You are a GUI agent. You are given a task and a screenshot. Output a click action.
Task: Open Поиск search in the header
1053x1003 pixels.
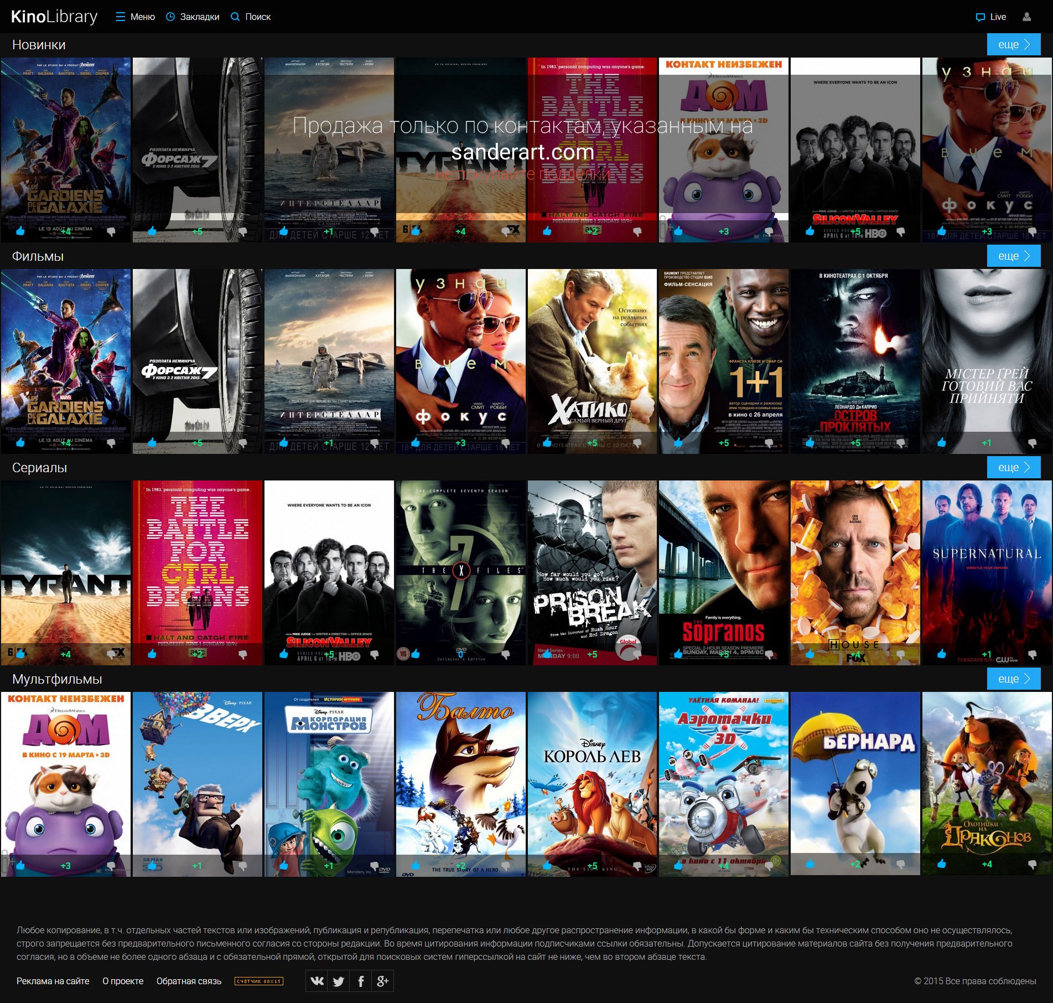coord(251,17)
